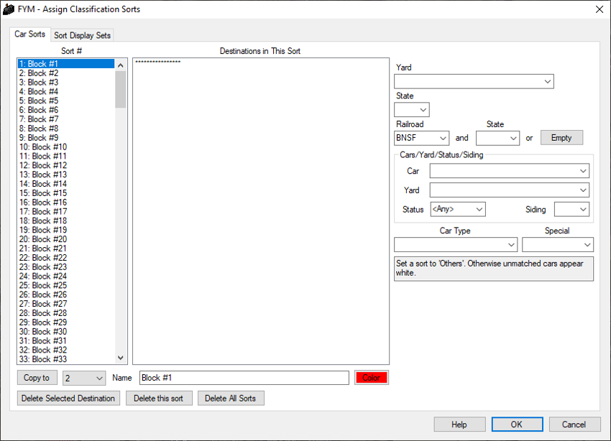The image size is (611, 441).
Task: Select '25: Block #25' in sort list
Action: pyautogui.click(x=66, y=285)
